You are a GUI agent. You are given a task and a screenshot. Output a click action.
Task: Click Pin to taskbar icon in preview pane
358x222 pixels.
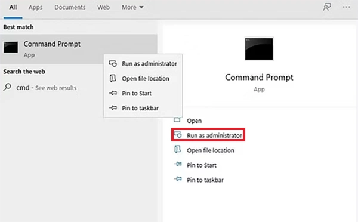[x=178, y=179]
